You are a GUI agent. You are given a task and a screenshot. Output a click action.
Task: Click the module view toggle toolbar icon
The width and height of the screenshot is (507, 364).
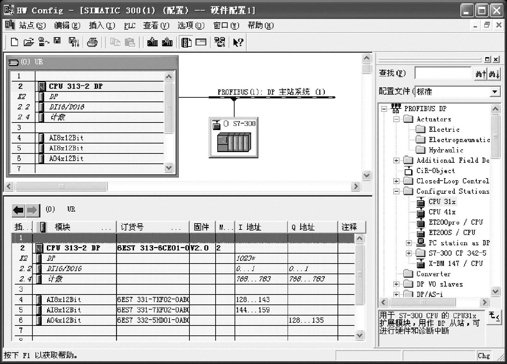pyautogui.click(x=201, y=42)
